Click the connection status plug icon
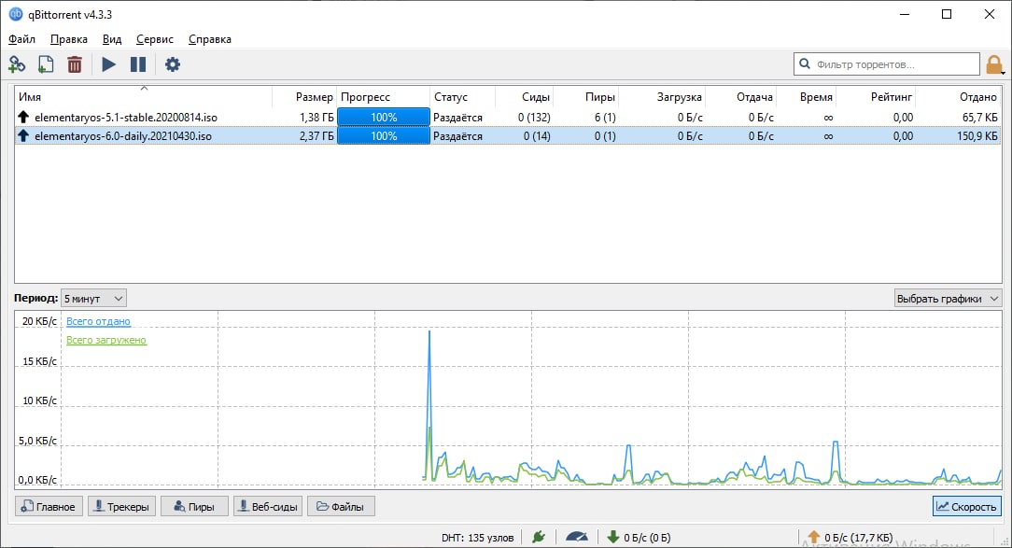The width and height of the screenshot is (1012, 548). 539,537
